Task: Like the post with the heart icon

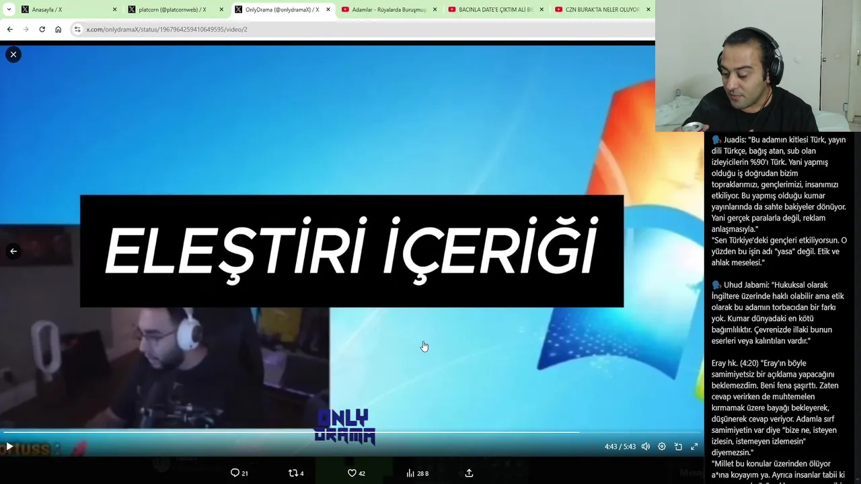Action: click(x=352, y=473)
